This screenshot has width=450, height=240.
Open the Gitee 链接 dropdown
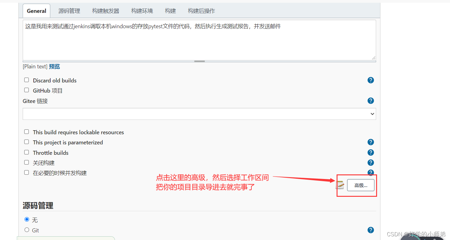pyautogui.click(x=199, y=114)
